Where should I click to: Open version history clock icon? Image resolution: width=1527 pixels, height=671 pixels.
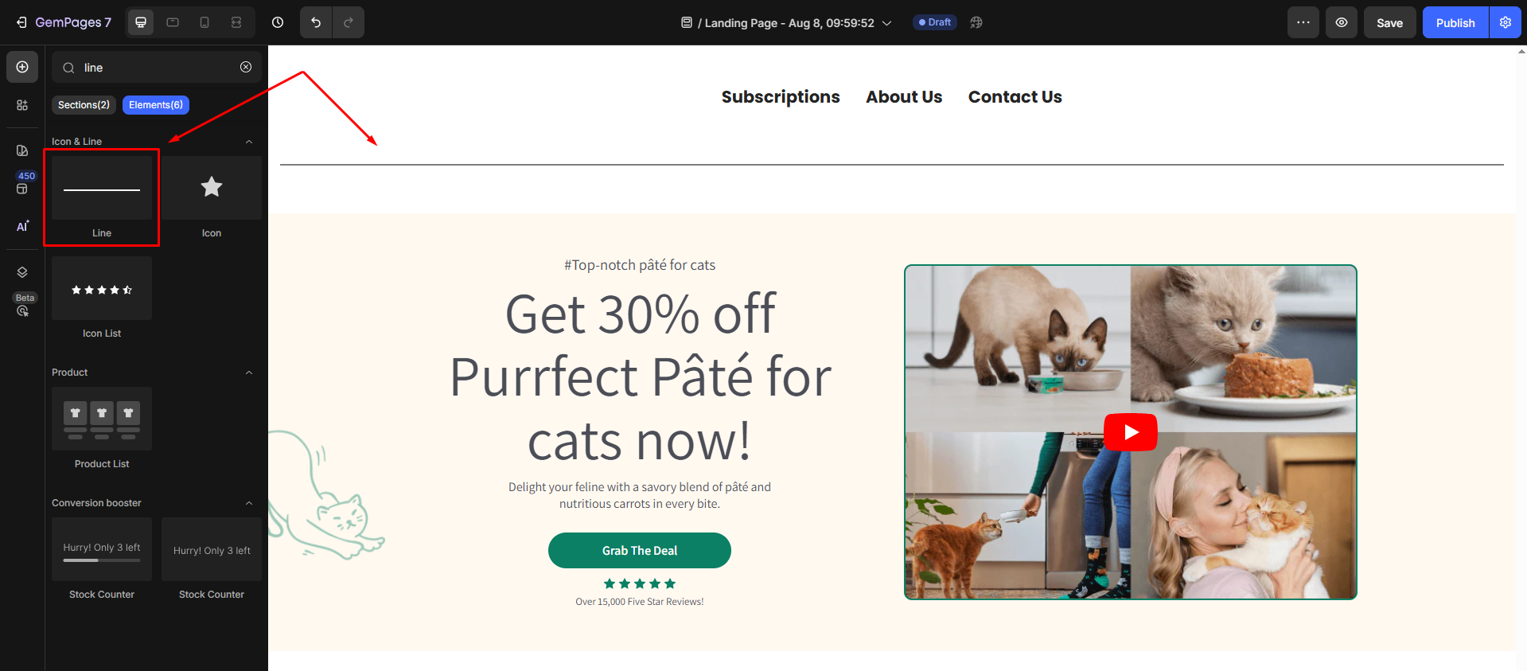278,22
